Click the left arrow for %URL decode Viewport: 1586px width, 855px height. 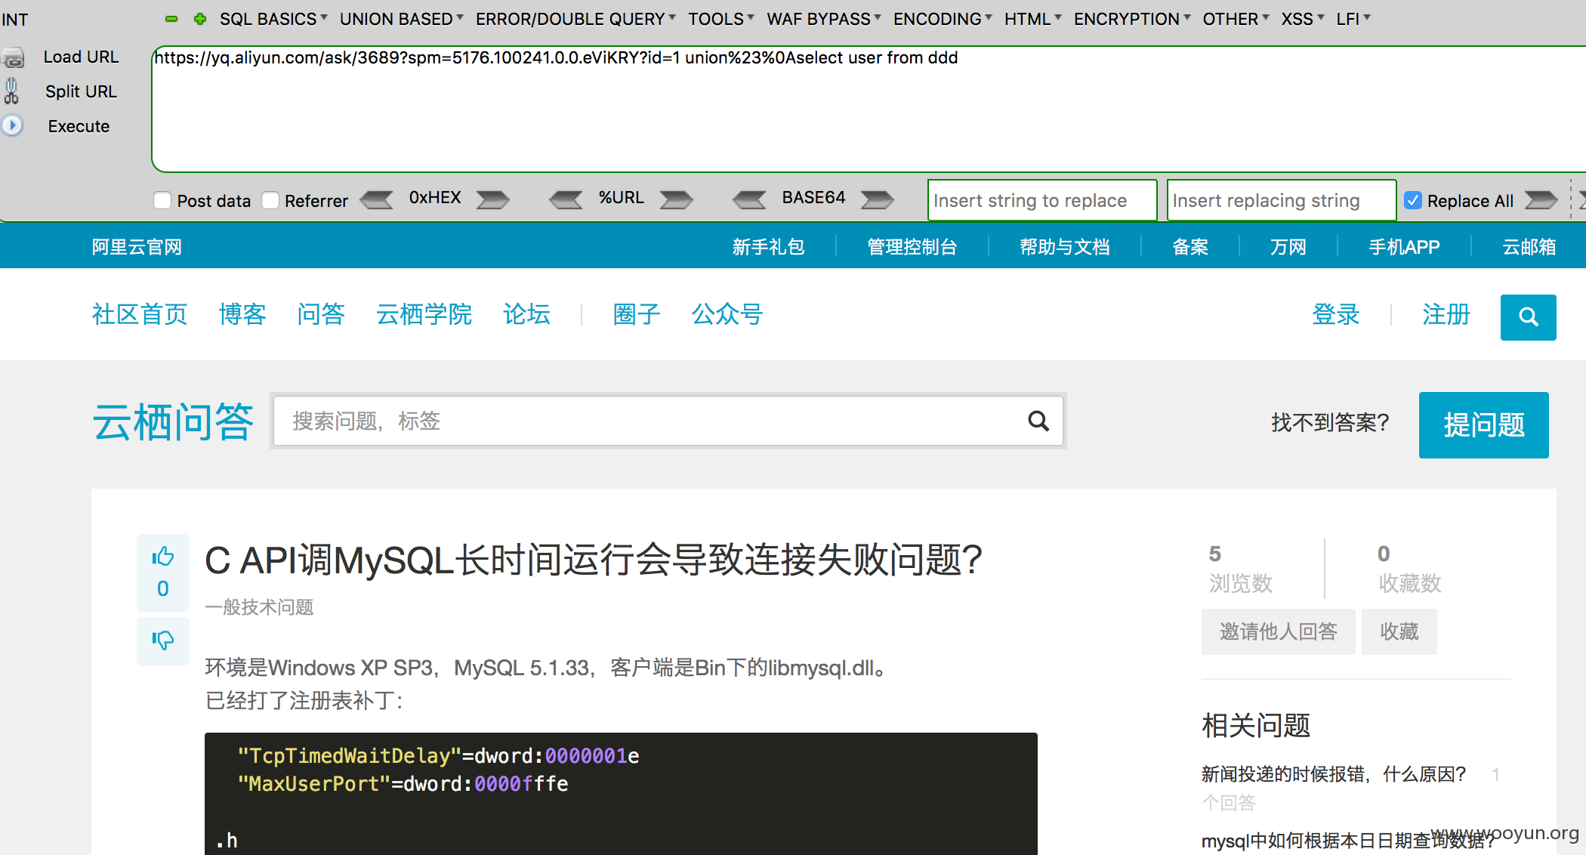[566, 199]
